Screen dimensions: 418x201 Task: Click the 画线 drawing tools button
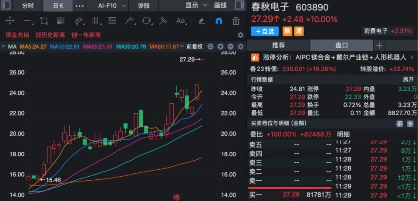[220, 5]
